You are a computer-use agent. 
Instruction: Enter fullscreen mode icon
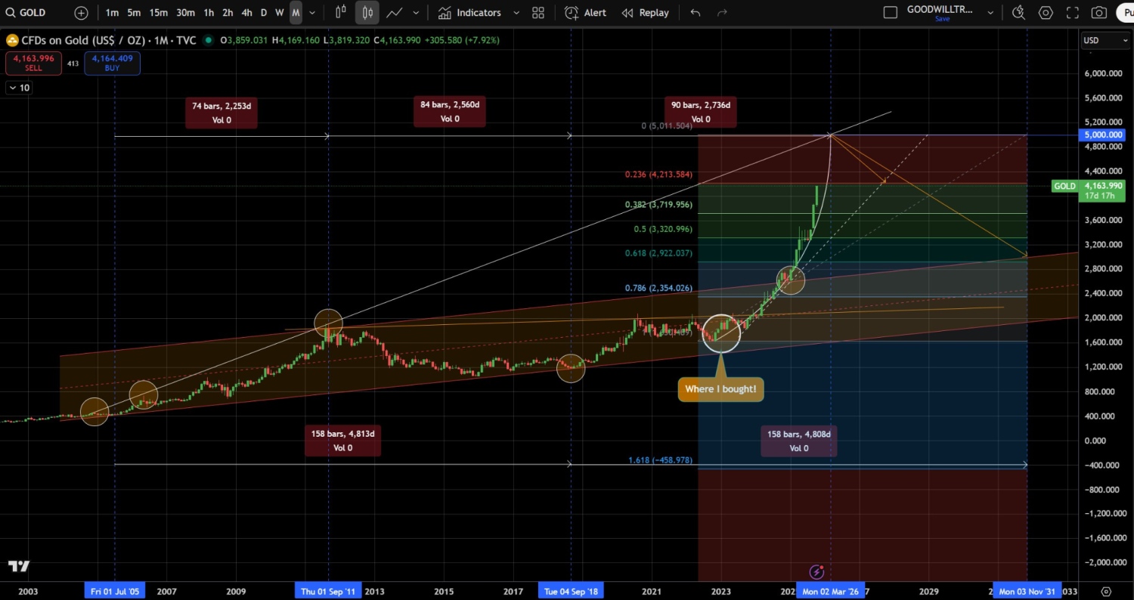click(1073, 13)
